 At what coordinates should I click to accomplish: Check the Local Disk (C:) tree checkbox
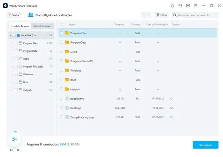[14, 35]
